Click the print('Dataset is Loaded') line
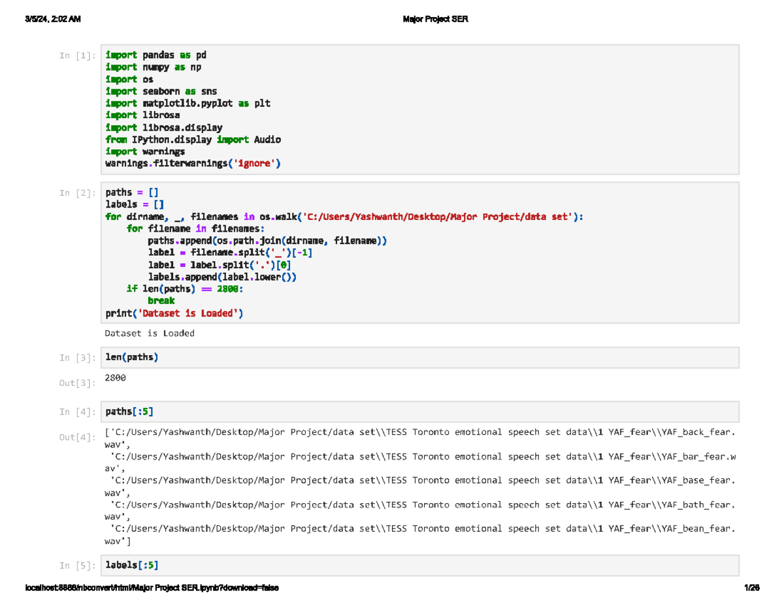784x605 pixels. point(174,313)
